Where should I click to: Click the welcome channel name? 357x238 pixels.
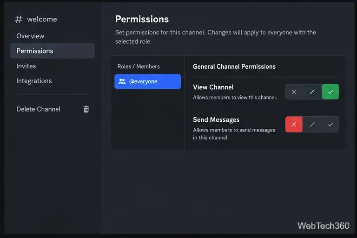[42, 19]
